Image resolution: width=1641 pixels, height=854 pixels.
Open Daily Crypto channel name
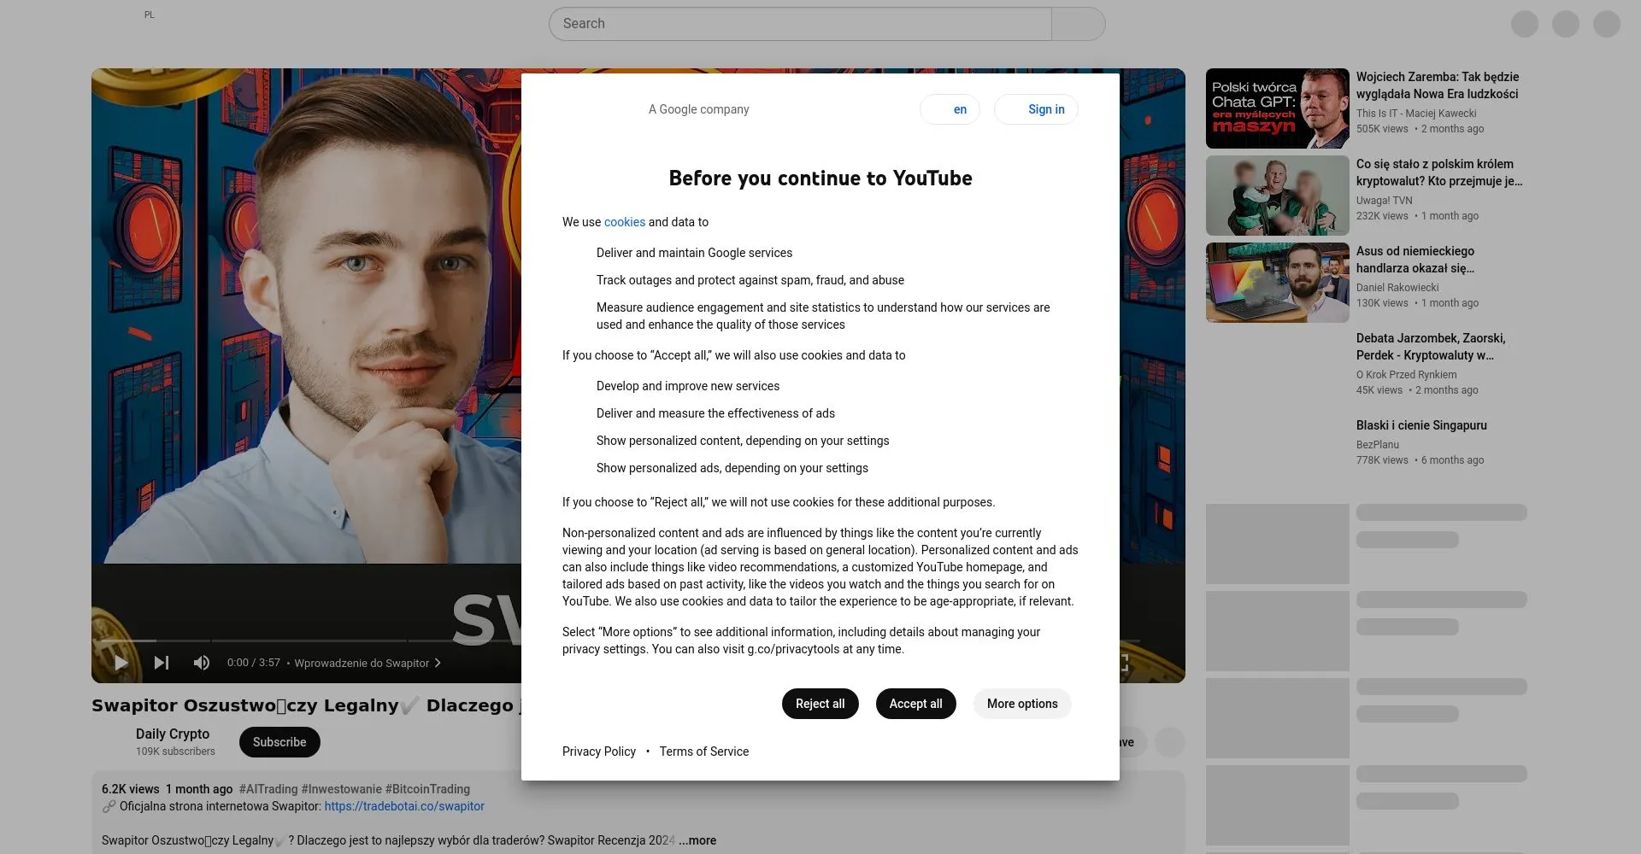pos(173,734)
